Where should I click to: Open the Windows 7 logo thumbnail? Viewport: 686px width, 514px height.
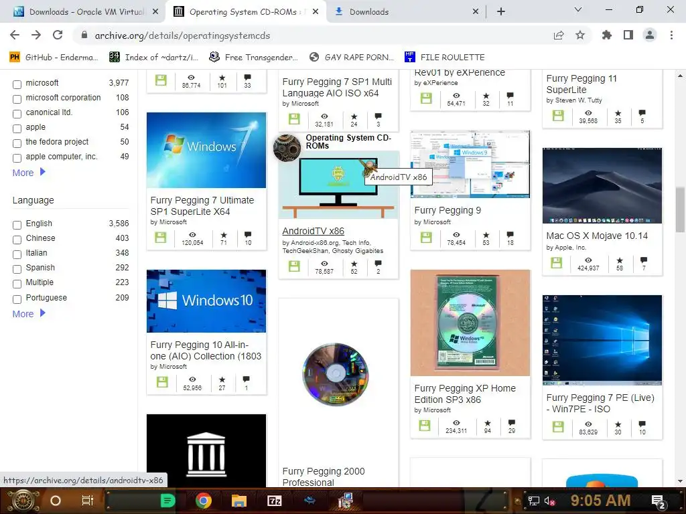pyautogui.click(x=206, y=150)
